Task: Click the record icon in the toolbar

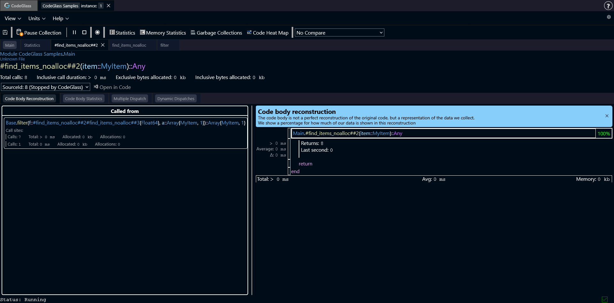Action: pos(98,32)
